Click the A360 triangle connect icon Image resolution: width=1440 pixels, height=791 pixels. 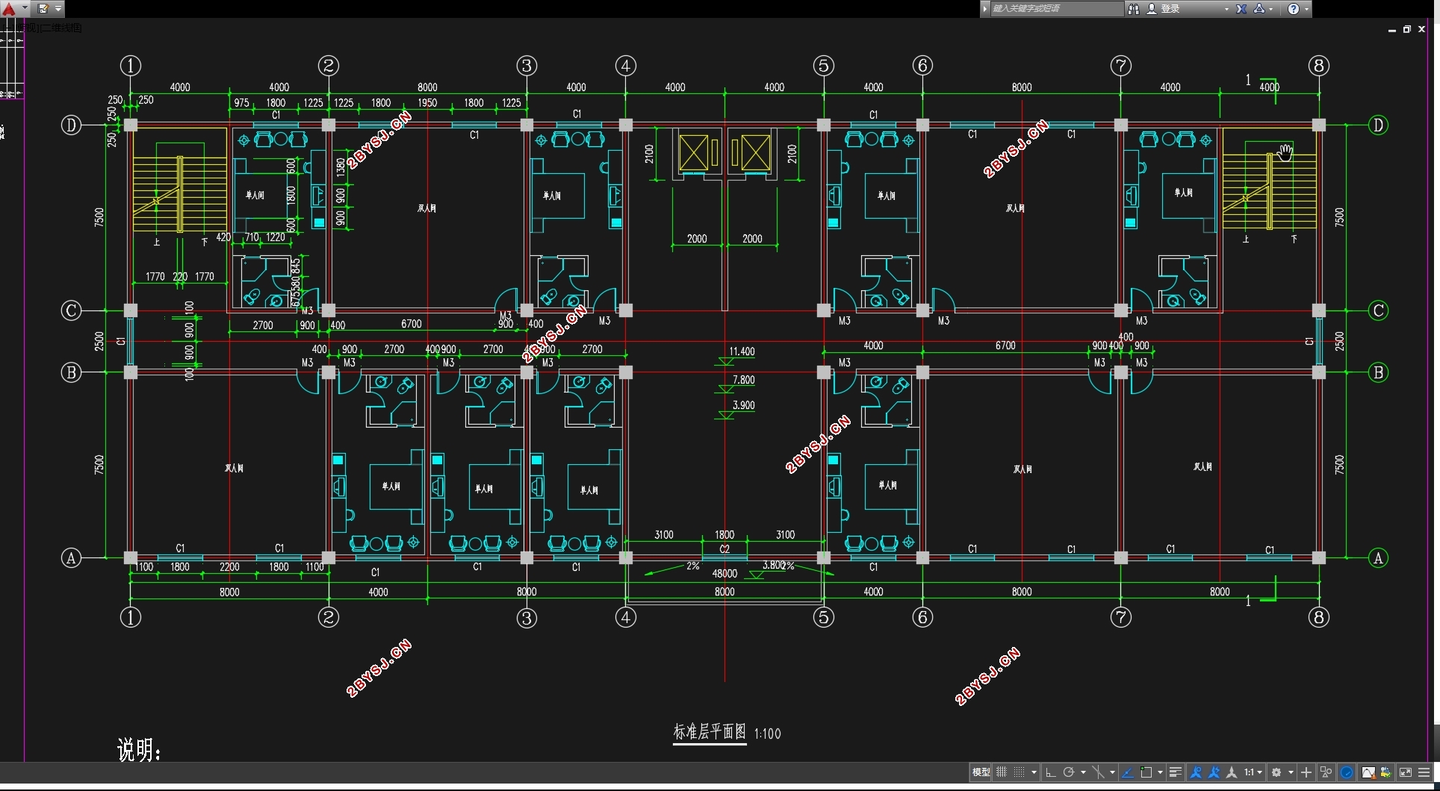pyautogui.click(x=1259, y=8)
